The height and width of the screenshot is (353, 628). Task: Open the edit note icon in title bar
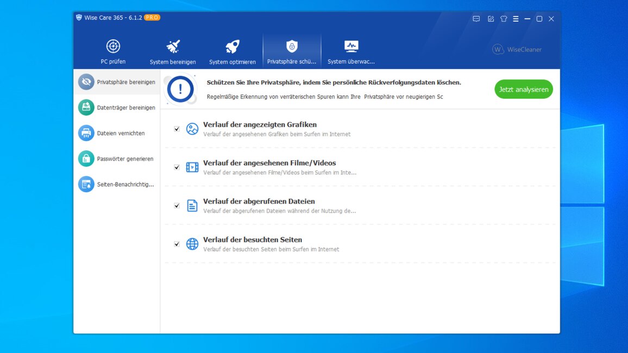(491, 18)
